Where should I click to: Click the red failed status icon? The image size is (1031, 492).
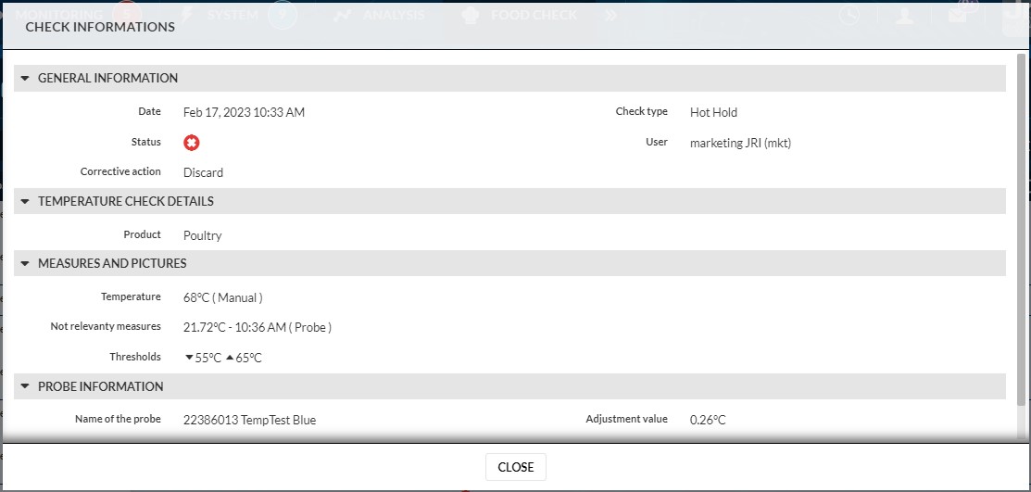(192, 142)
